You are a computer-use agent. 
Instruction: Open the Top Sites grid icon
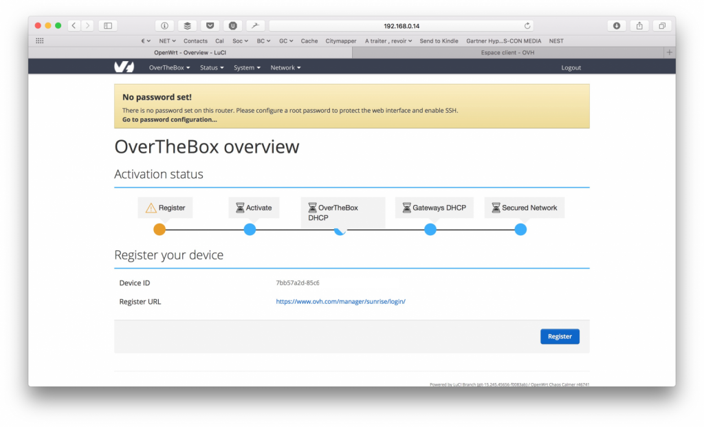pyautogui.click(x=39, y=41)
